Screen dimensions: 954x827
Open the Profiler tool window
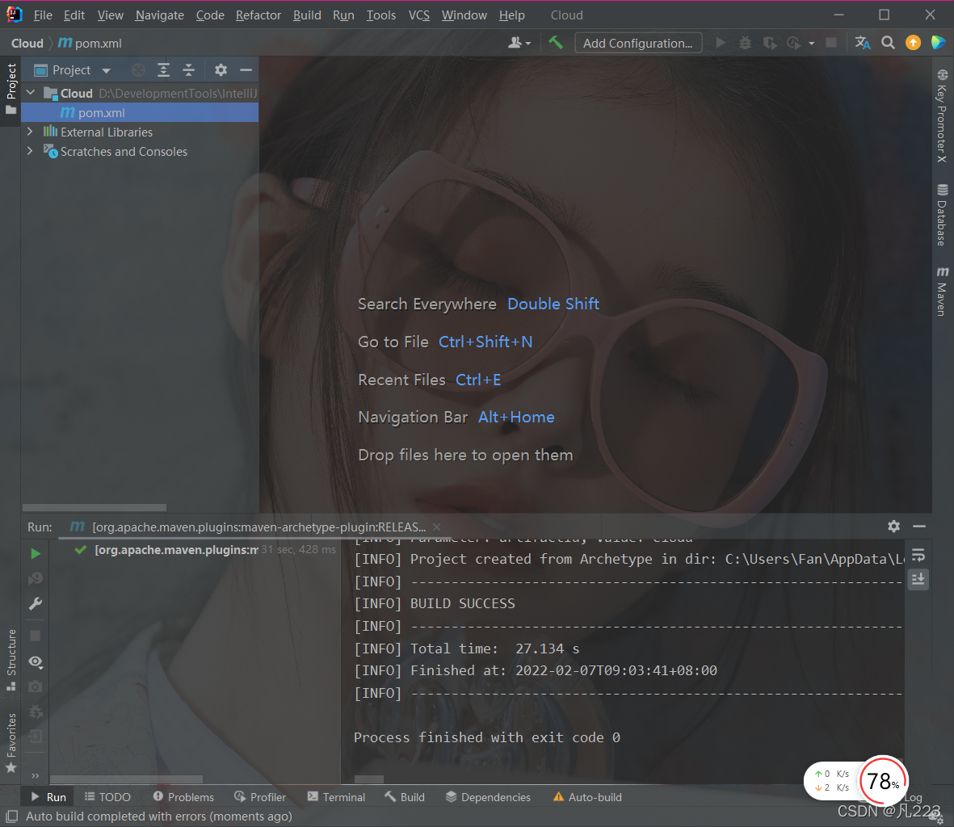point(260,796)
